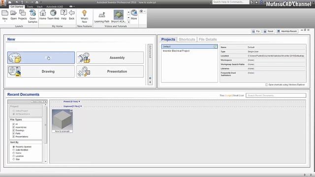Toggle the Parts file type checkbox
Image resolution: width=315 pixels, height=177 pixels.
[13, 133]
